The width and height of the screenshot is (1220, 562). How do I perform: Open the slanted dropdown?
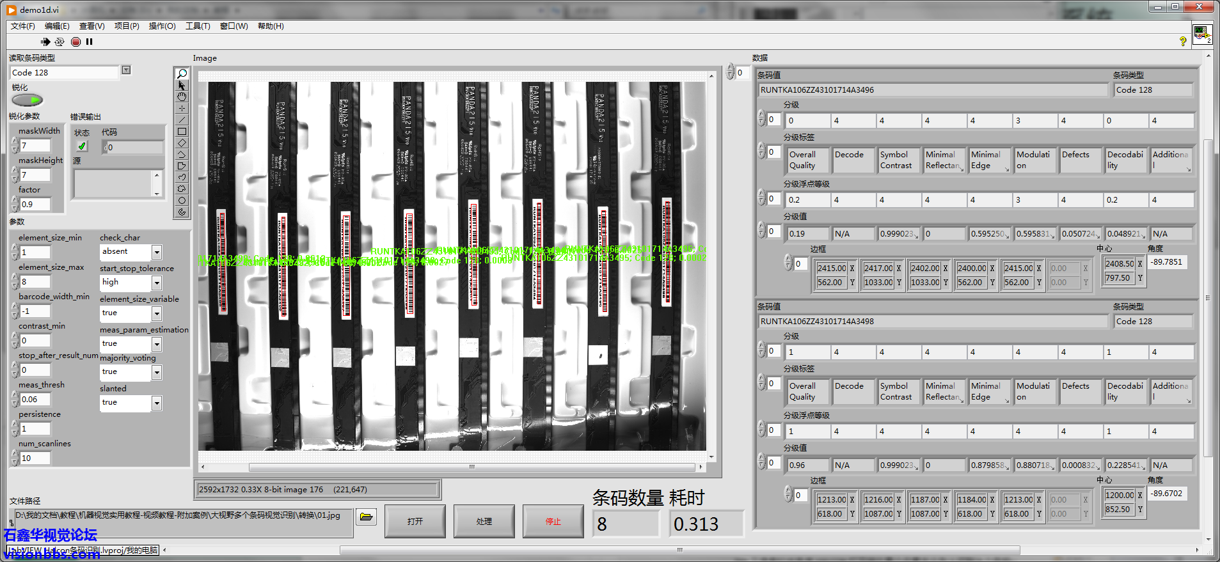tap(157, 403)
